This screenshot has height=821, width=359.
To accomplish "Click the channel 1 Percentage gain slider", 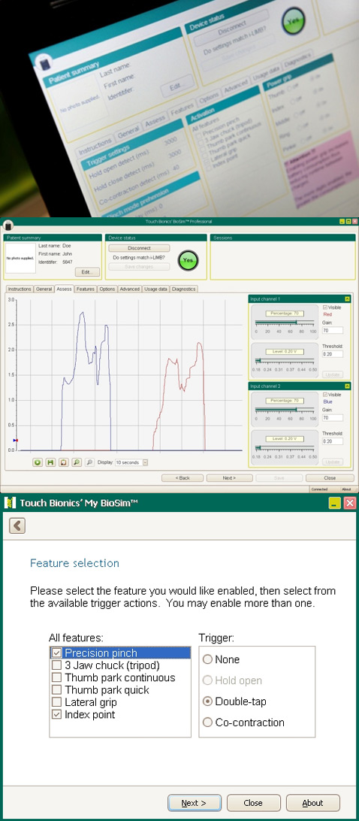I will 284,322.
